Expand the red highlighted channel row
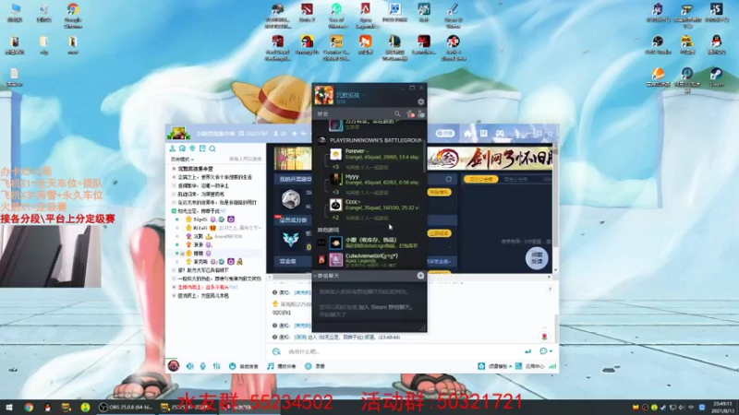The width and height of the screenshot is (739, 415). [x=174, y=287]
